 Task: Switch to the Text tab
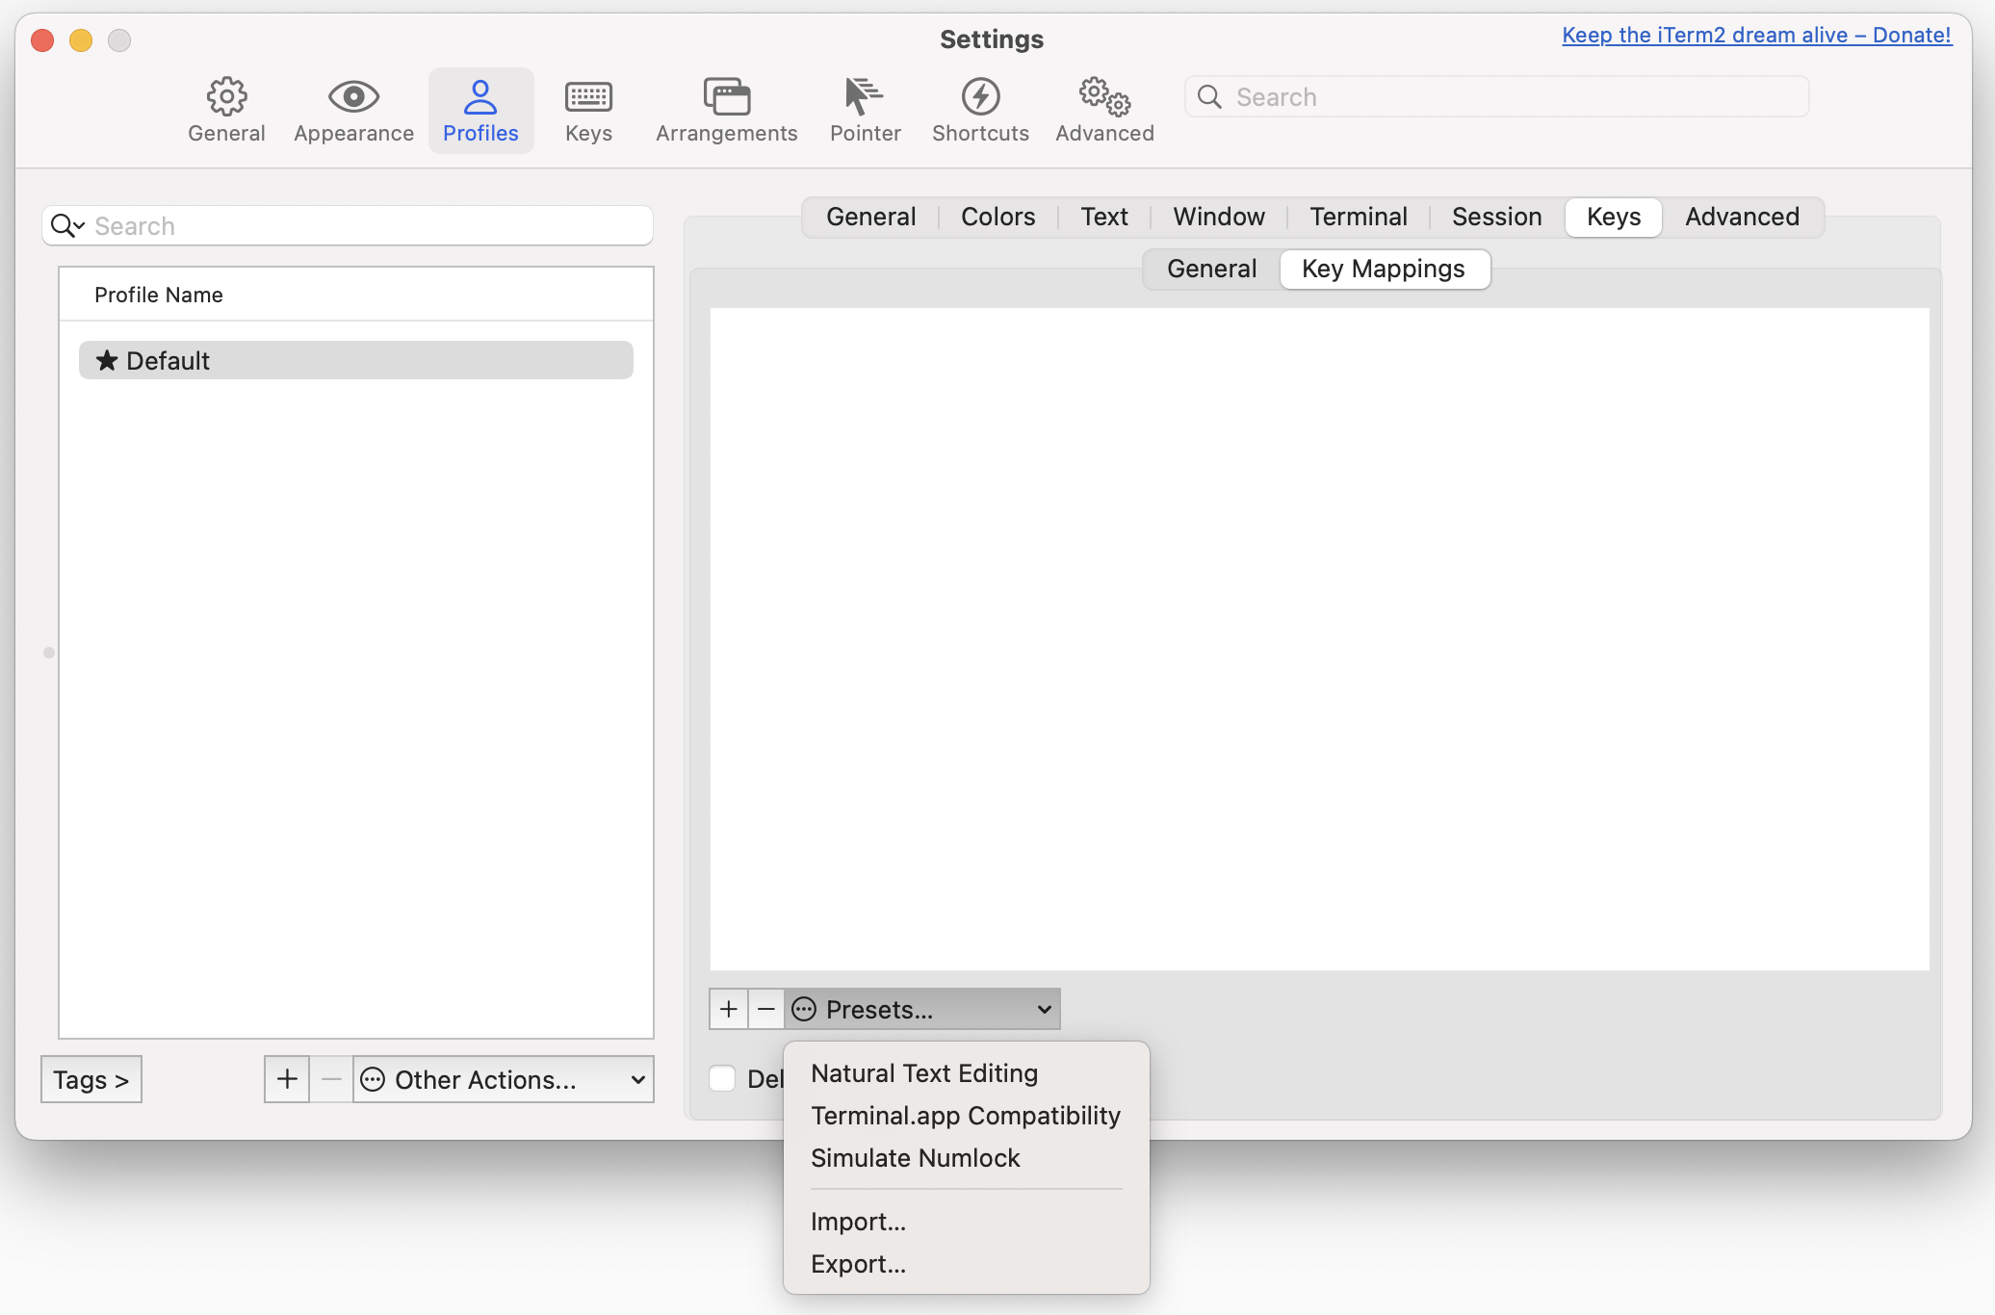point(1104,217)
